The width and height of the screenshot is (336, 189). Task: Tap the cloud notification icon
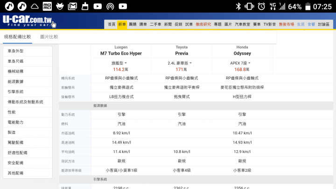pyautogui.click(x=35, y=7)
